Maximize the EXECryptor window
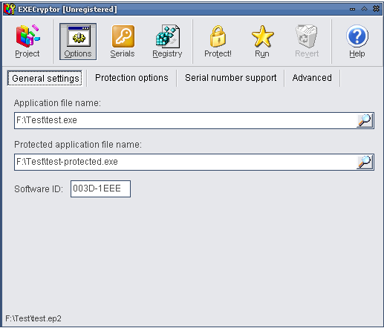Screen dimensions: 384x328 364,9
